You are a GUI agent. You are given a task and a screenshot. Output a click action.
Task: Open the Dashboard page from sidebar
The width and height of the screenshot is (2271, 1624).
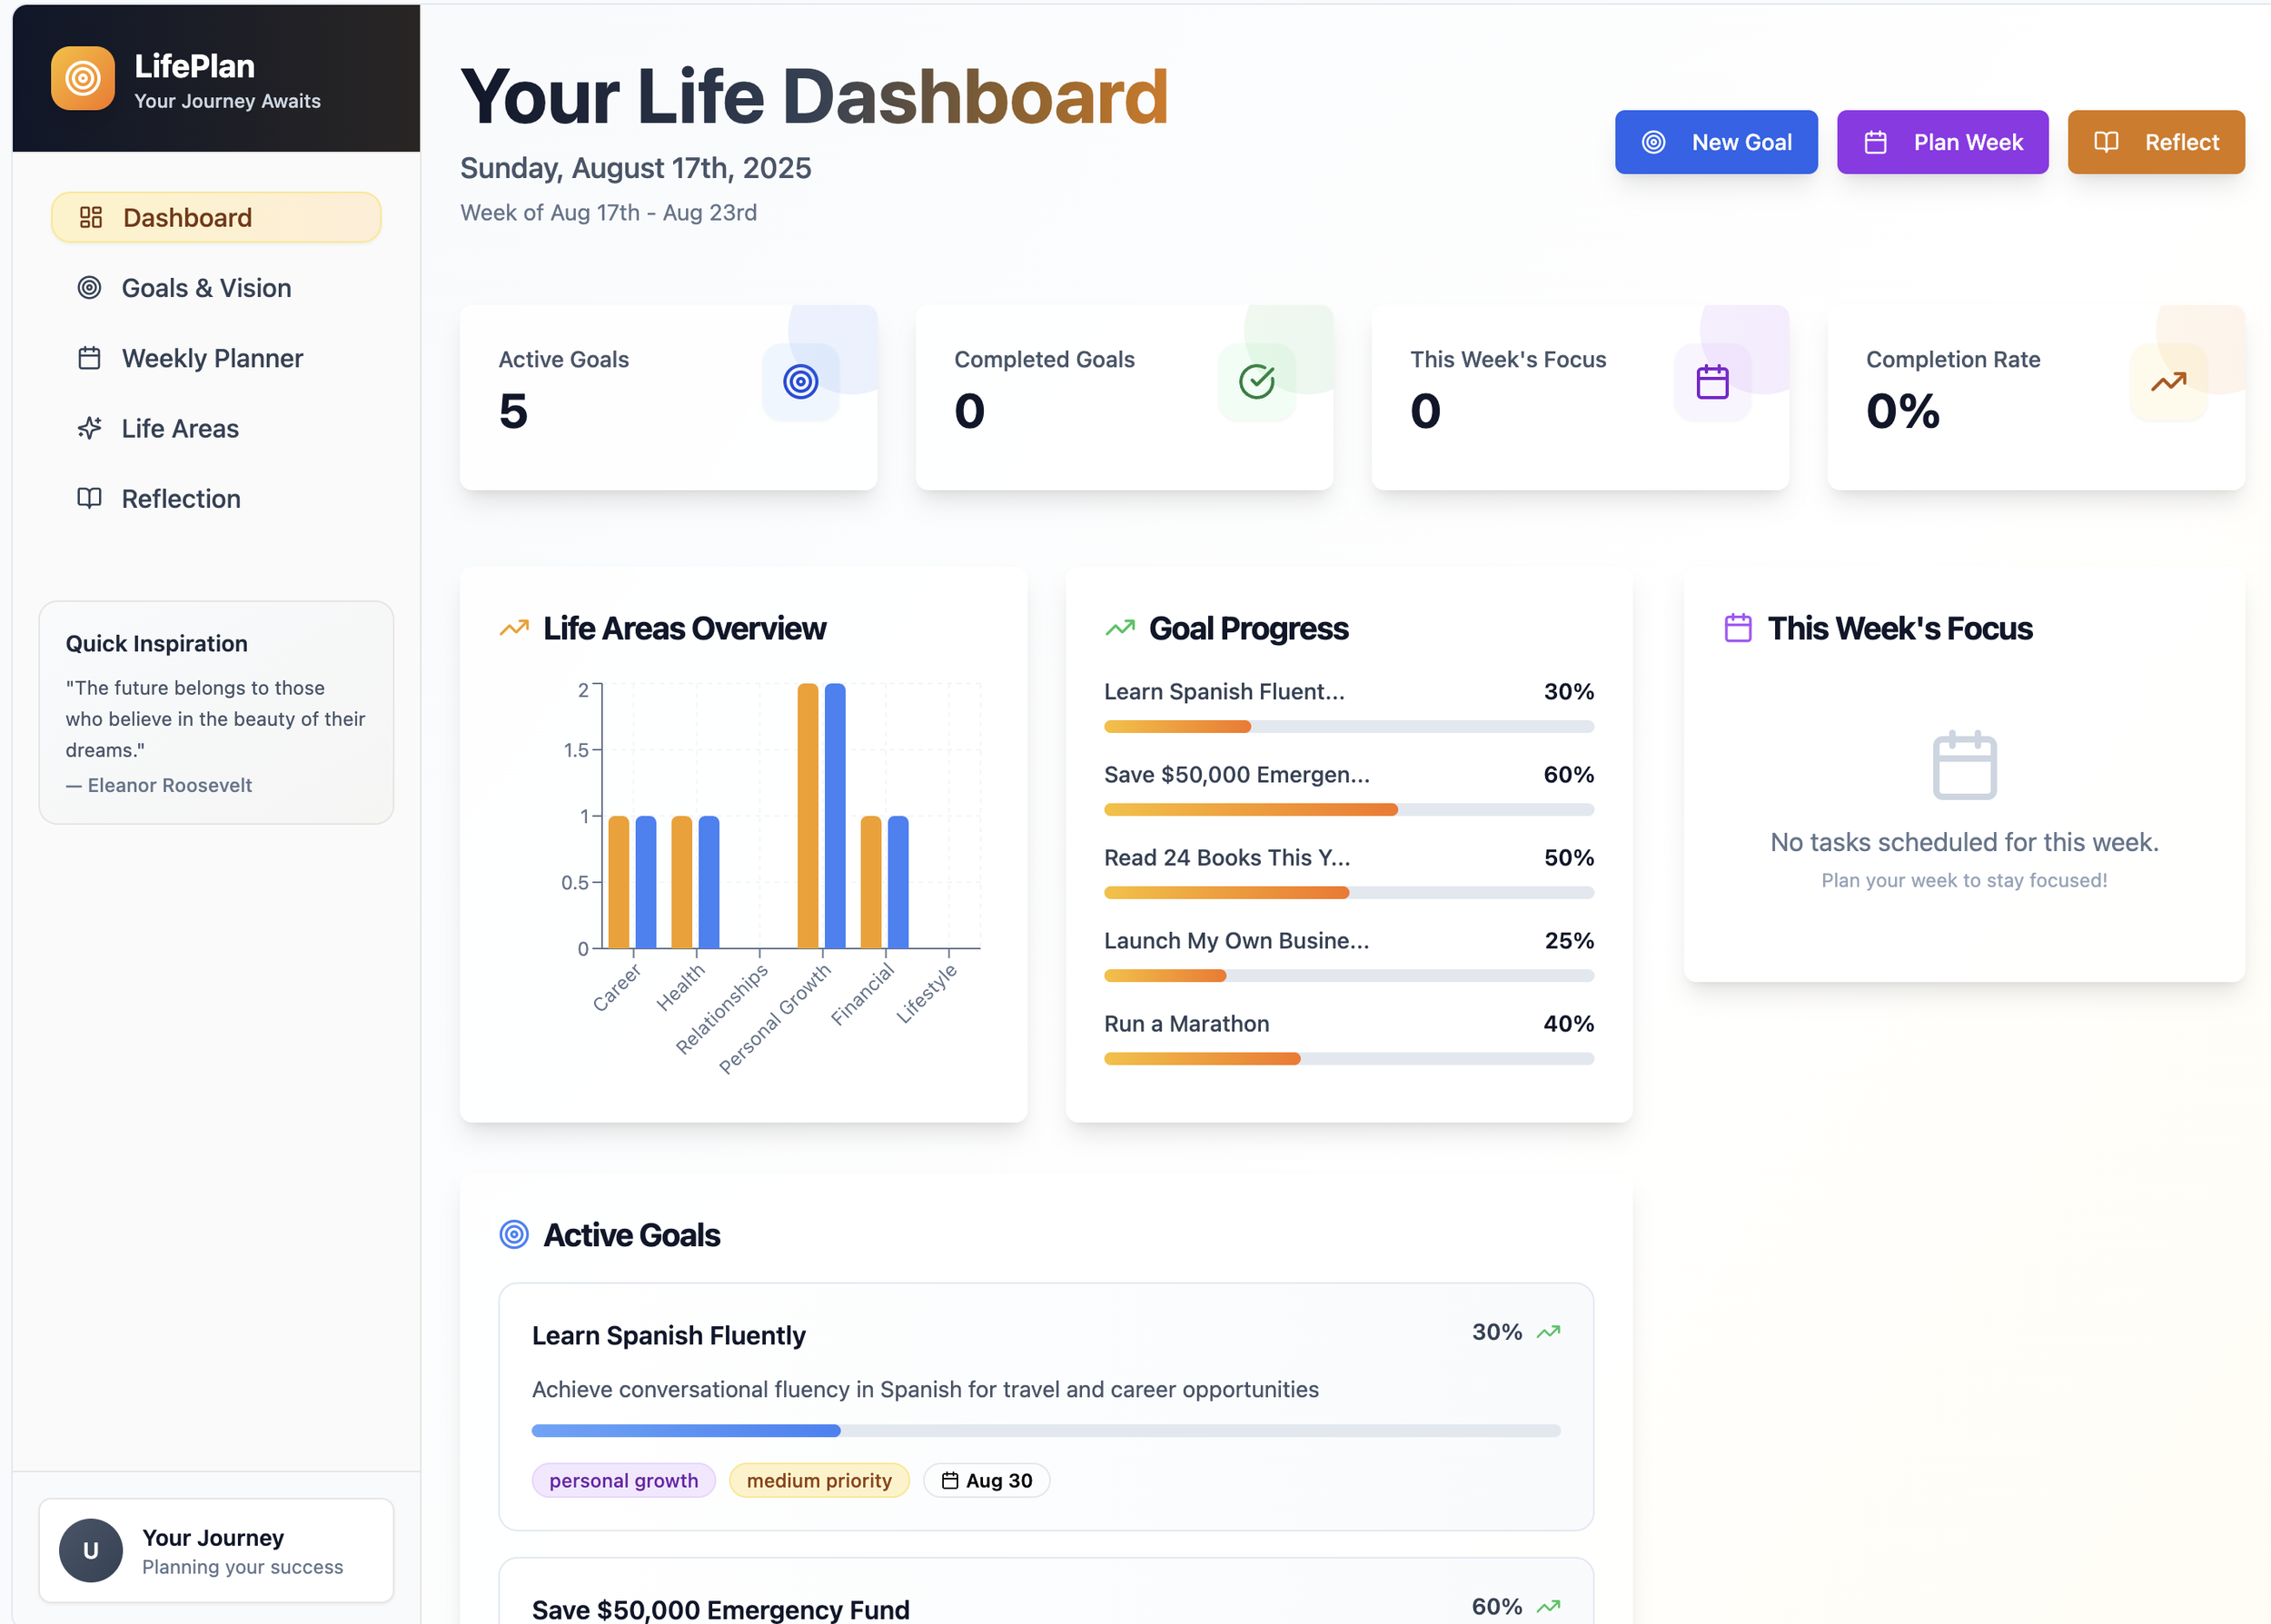[x=216, y=217]
